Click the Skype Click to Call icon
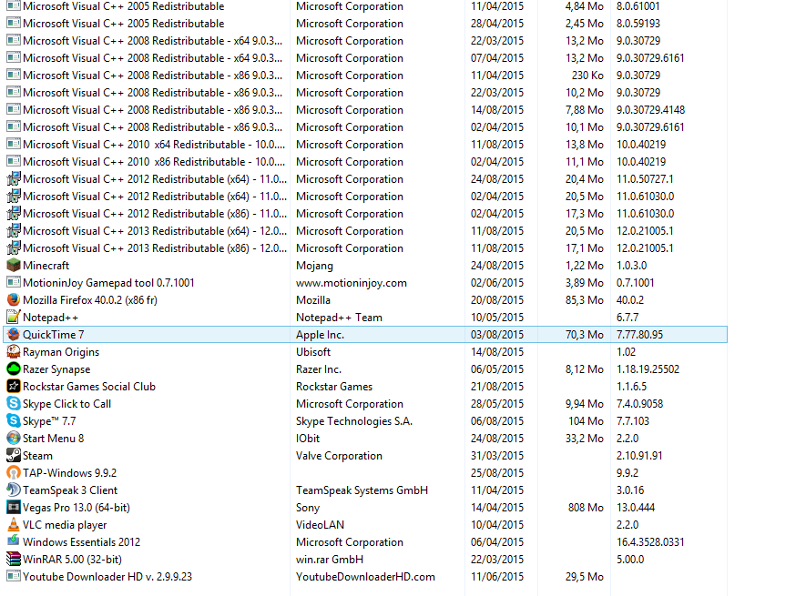 coord(14,404)
